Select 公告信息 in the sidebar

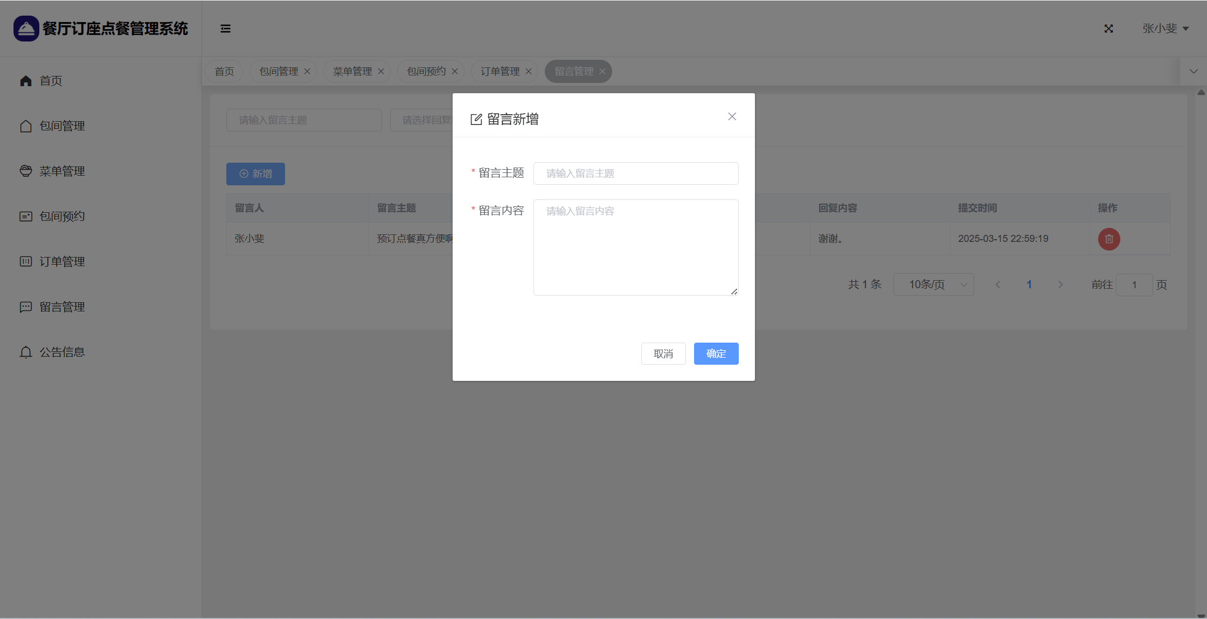pos(62,352)
